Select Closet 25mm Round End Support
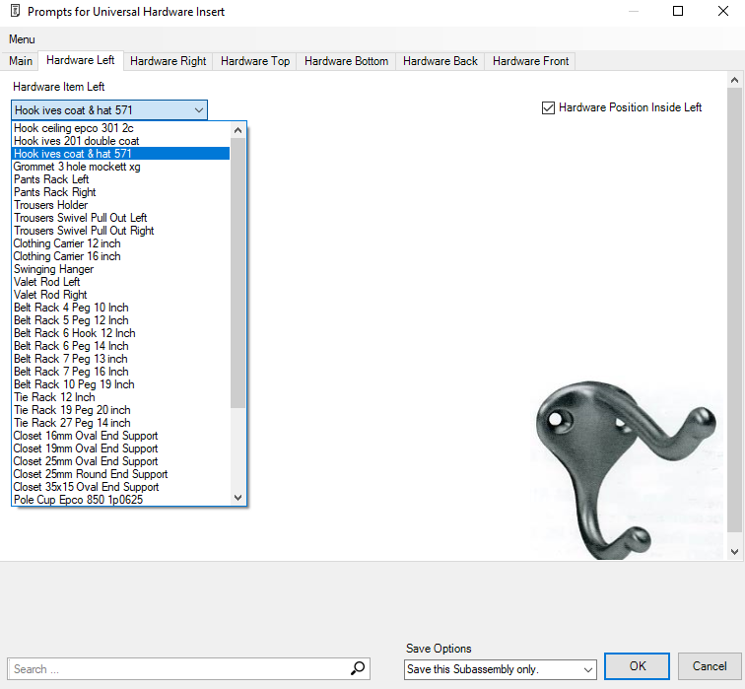 coord(90,474)
